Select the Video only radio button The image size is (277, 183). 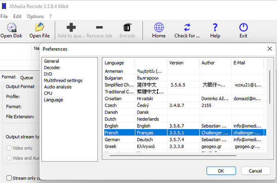coord(9,148)
